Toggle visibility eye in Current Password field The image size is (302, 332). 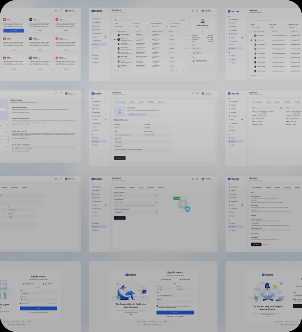click(x=156, y=195)
